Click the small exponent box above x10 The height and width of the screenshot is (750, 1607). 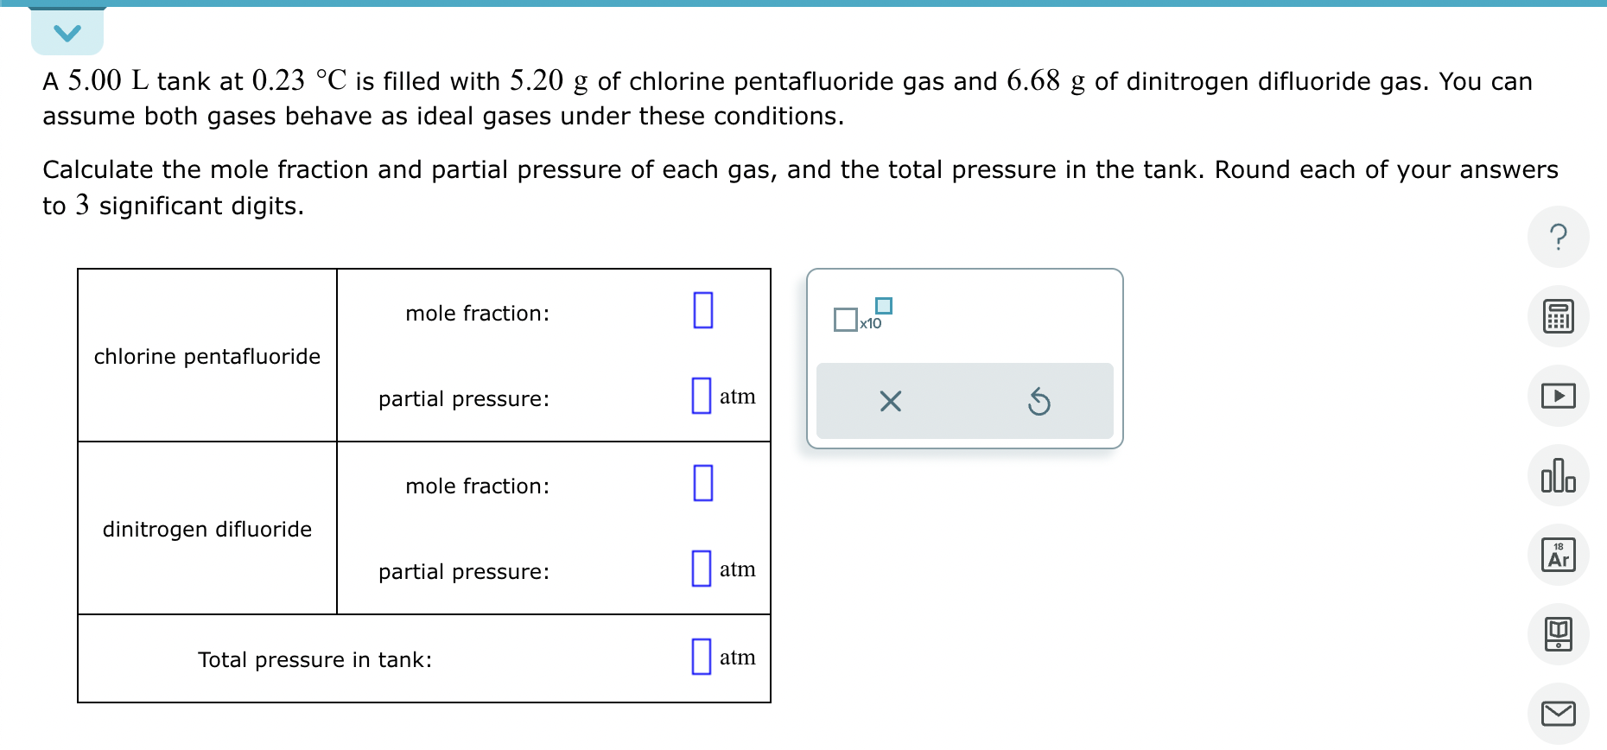(x=883, y=305)
